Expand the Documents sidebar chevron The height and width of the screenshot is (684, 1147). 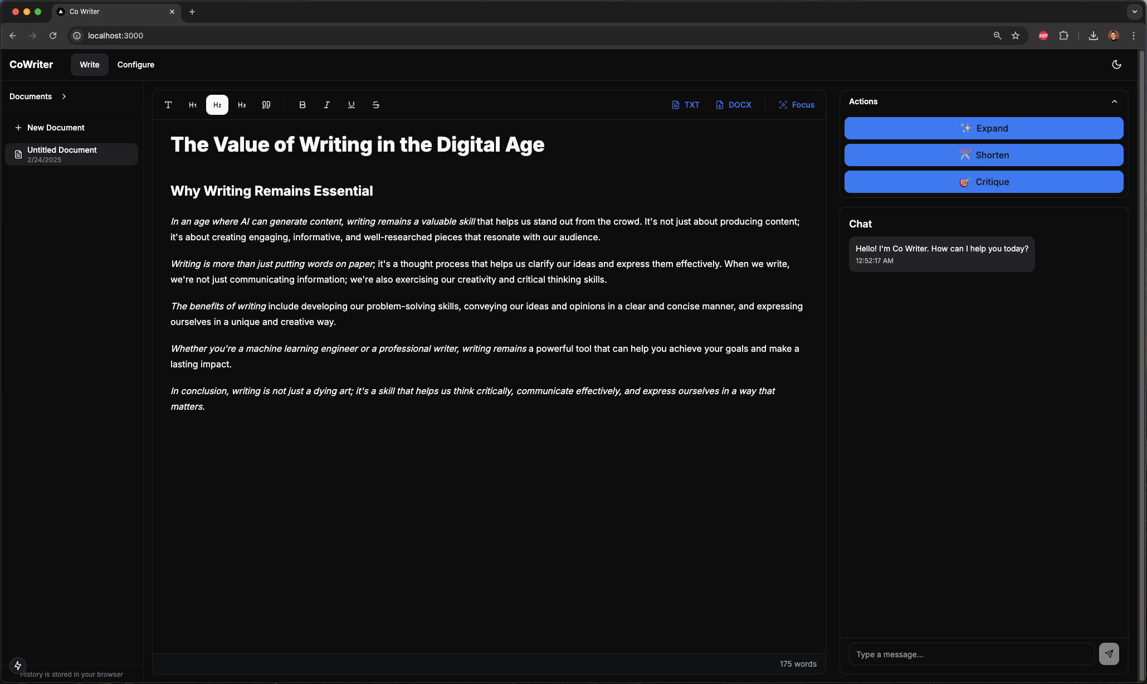[x=64, y=96]
